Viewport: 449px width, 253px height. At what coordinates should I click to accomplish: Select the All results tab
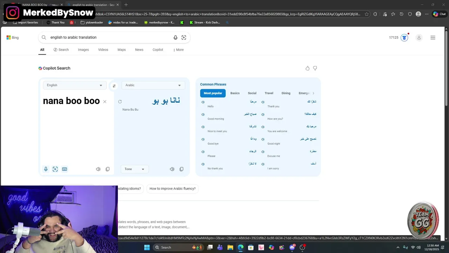coord(42,50)
